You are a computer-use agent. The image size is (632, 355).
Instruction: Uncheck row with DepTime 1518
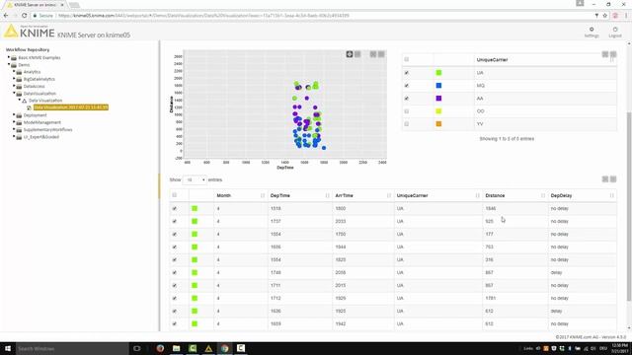tap(174, 208)
